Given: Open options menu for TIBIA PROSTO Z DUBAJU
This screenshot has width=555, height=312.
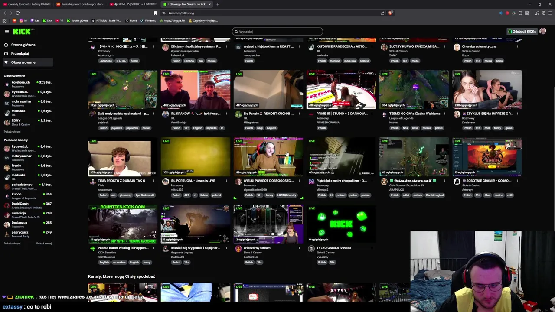Looking at the screenshot, I should (x=153, y=181).
